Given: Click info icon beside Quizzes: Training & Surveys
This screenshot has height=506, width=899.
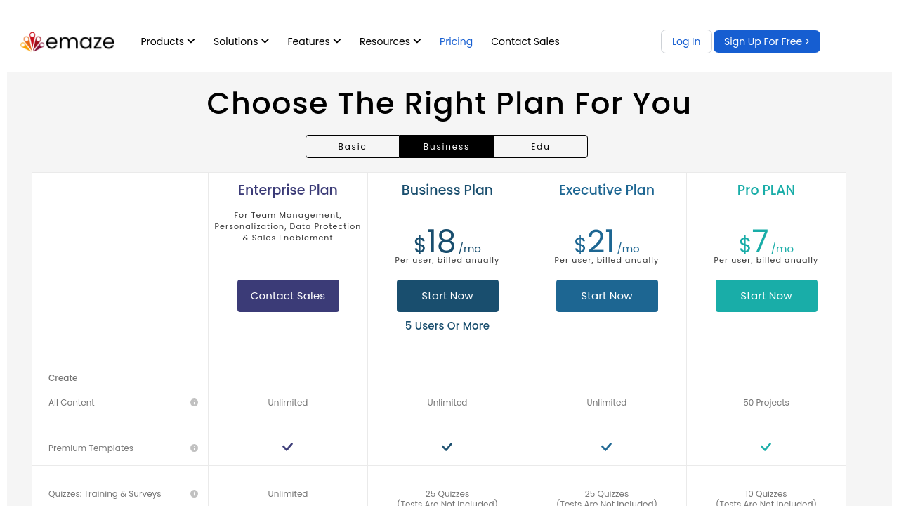Looking at the screenshot, I should [194, 494].
